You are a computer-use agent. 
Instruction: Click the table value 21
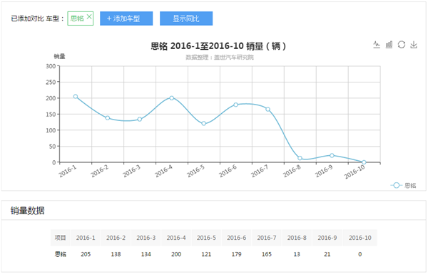coord(327,254)
